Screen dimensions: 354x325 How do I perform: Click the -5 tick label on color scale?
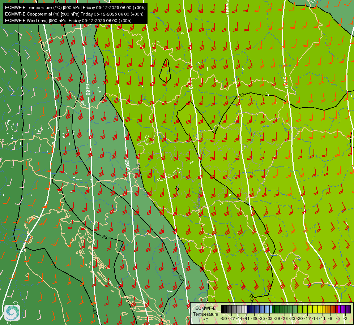tap(338, 319)
